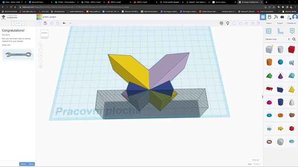Click the undo arrow in the toolbar
Screen dimensions: 298x167
64,23
